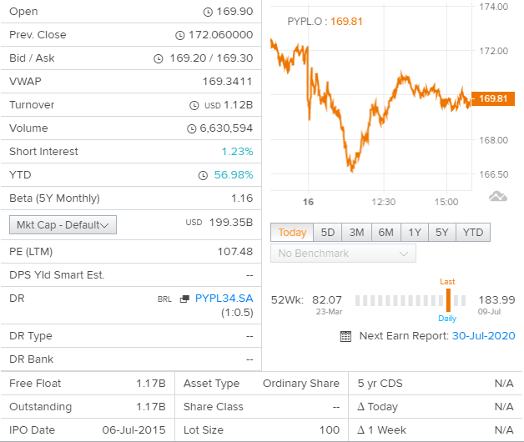Click the Short Interest 1.23% value
This screenshot has width=524, height=442.
click(237, 152)
